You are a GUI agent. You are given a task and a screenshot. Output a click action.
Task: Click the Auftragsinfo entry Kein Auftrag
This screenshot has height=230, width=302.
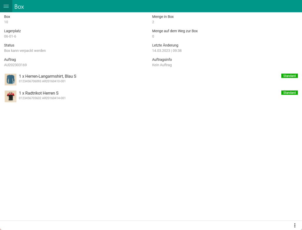tap(161, 65)
